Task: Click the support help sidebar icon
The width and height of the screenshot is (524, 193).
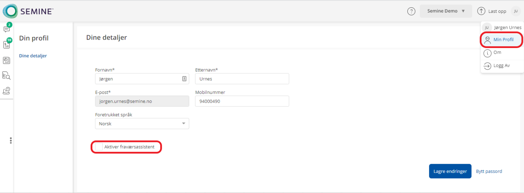Action: tap(6, 91)
